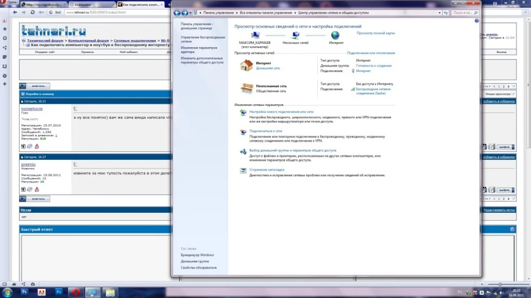Open Opera sidebar downloads panel

click(x=4, y=66)
